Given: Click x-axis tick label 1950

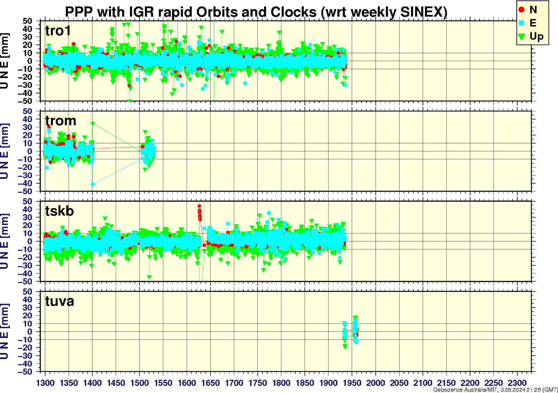Looking at the screenshot, I should (x=352, y=383).
